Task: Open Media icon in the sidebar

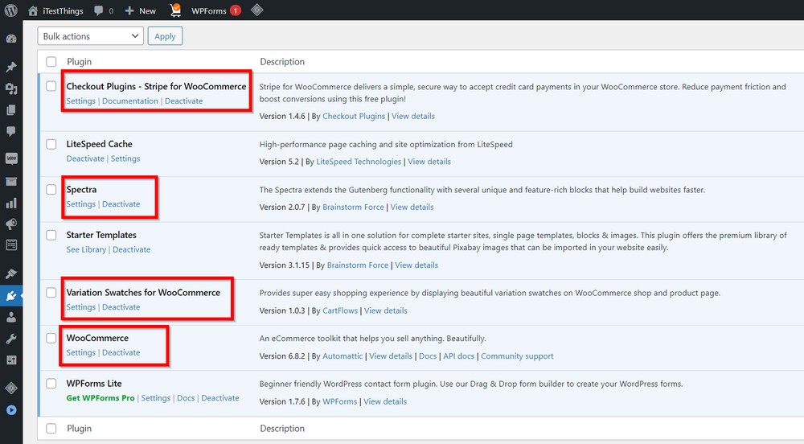Action: 11,88
